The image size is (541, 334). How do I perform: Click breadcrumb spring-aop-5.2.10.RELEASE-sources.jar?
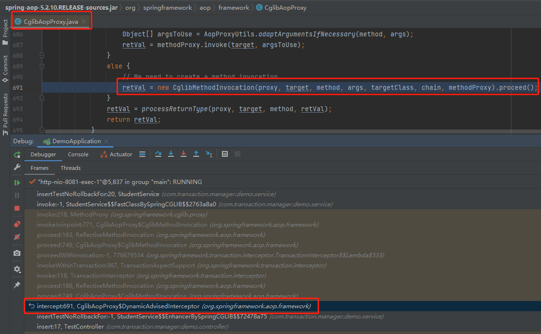(61, 8)
